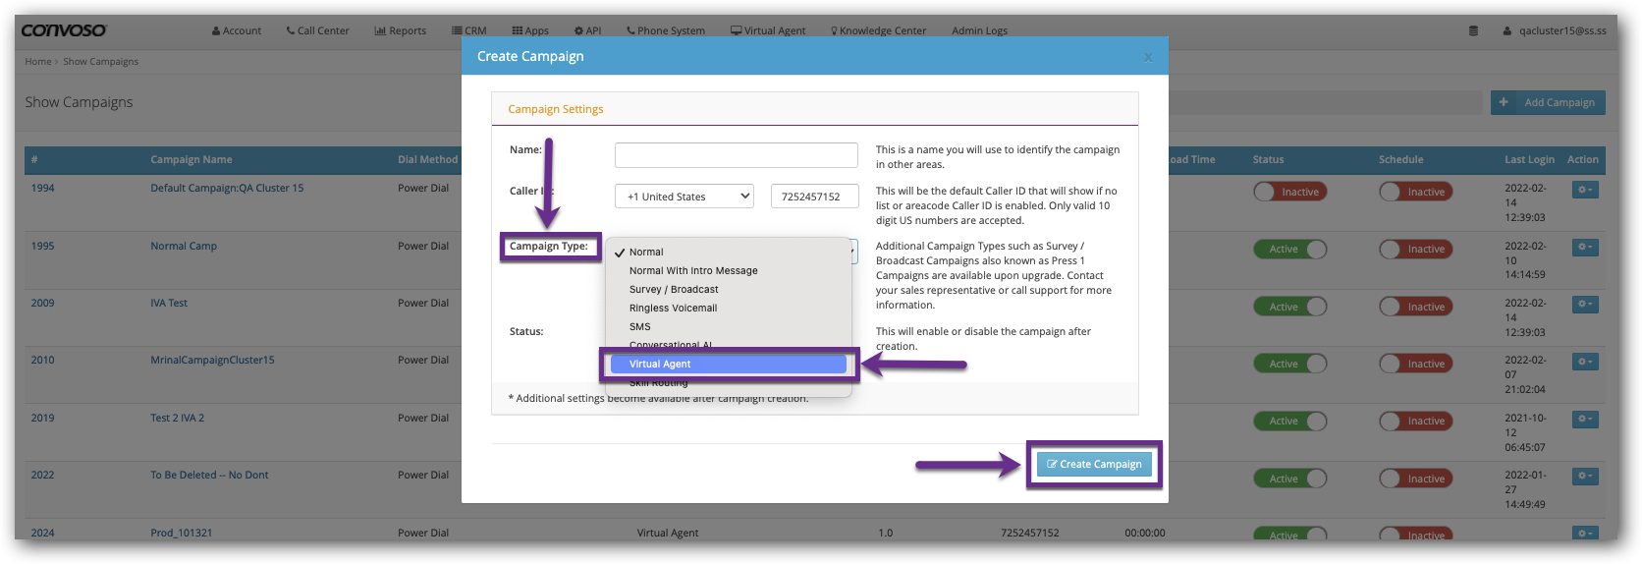The image size is (1642, 564).
Task: Toggle Inactive status switch for campaign 1994
Action: point(1289,192)
